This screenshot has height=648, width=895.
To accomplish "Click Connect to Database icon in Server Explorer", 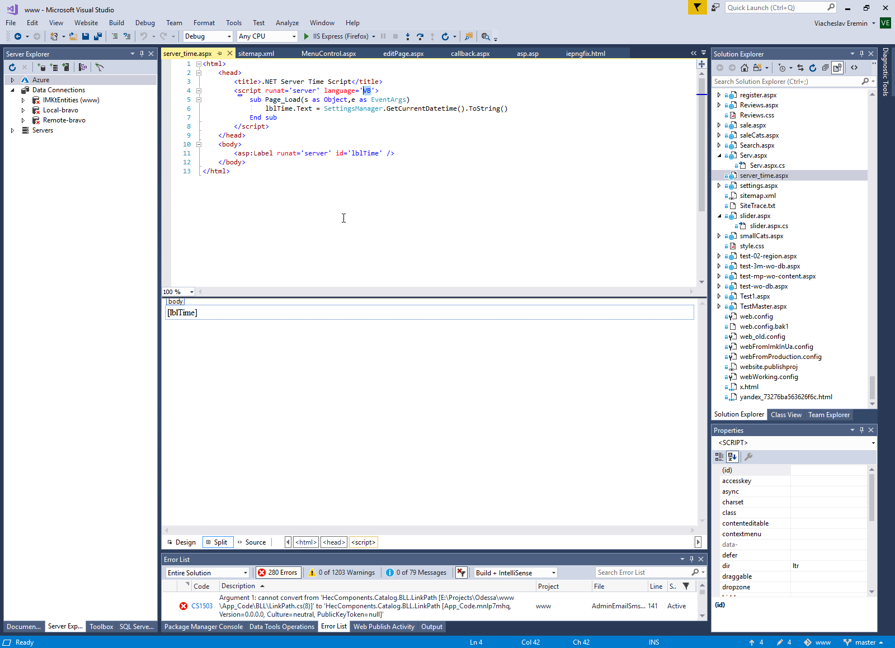I will click(41, 67).
